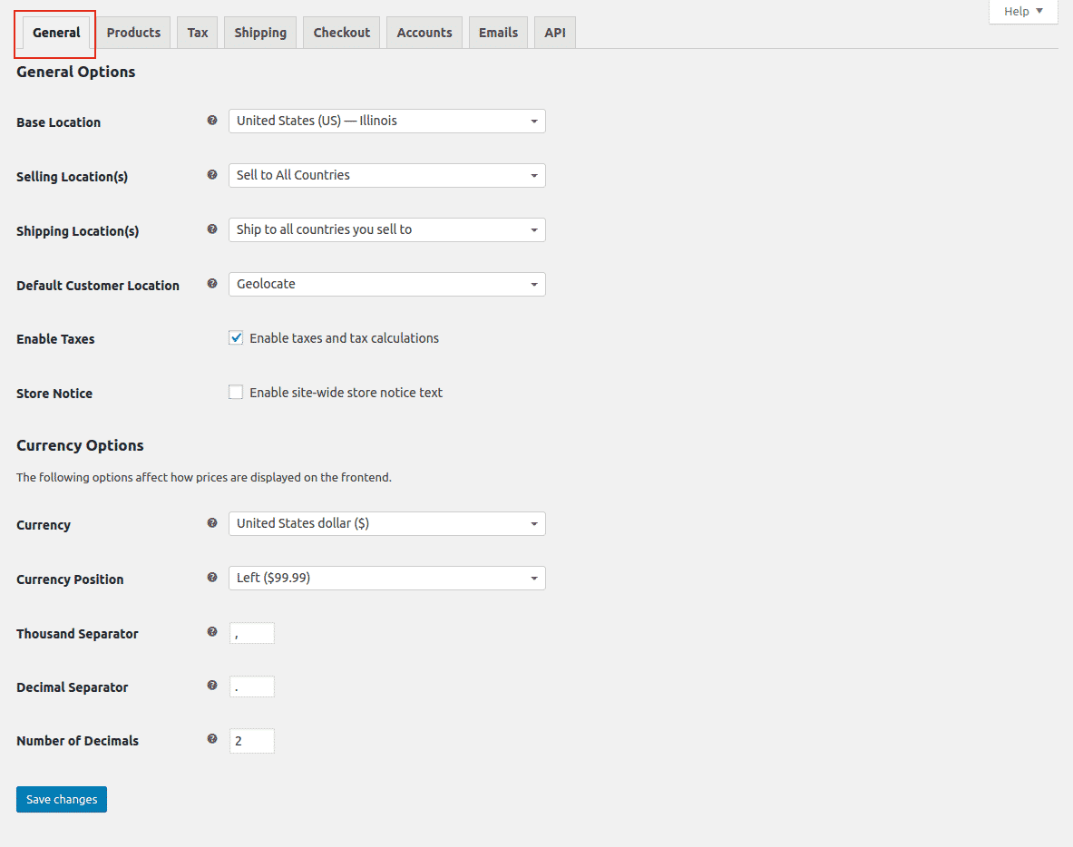1073x847 pixels.
Task: Click the Save changes button
Action: [61, 799]
